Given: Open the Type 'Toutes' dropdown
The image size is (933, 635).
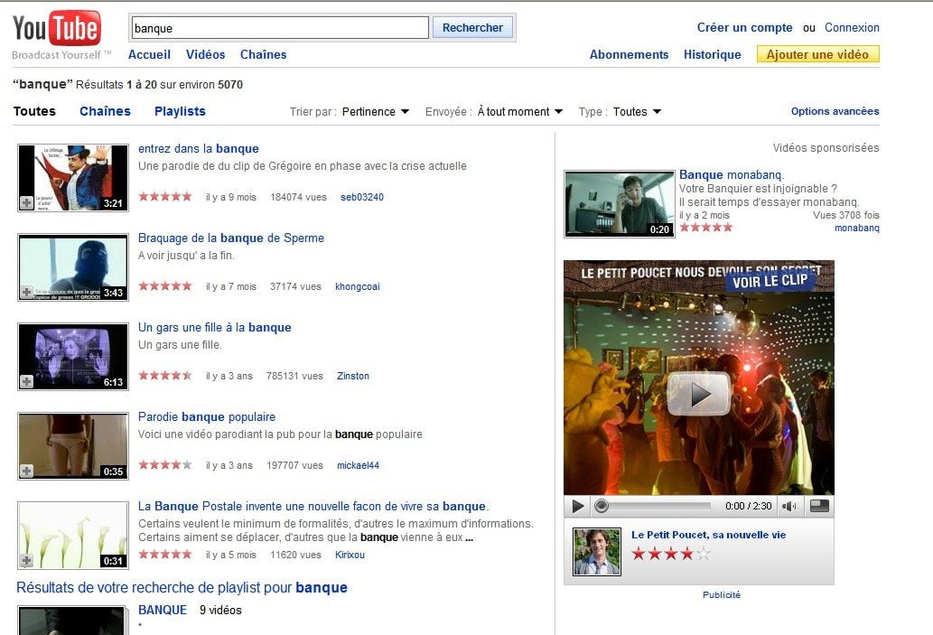Looking at the screenshot, I should pyautogui.click(x=637, y=112).
